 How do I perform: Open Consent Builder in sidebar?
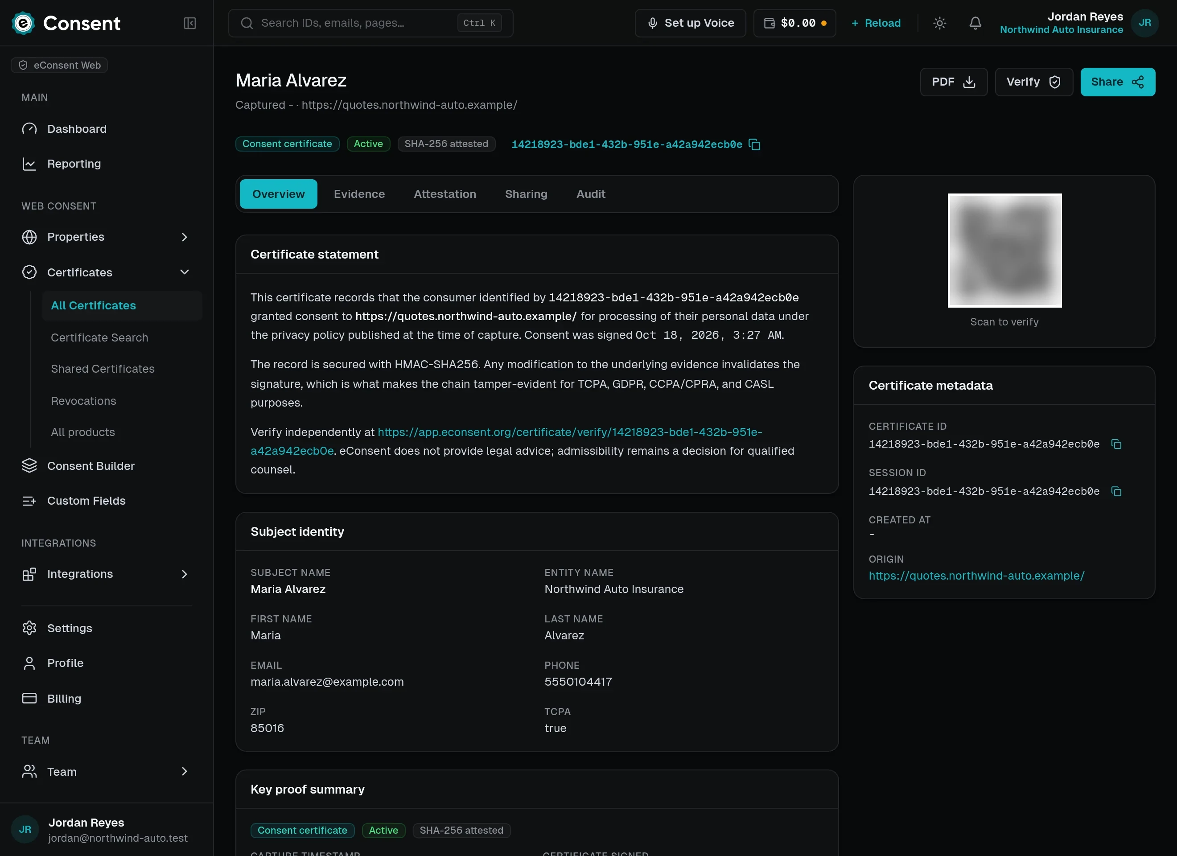pos(107,466)
